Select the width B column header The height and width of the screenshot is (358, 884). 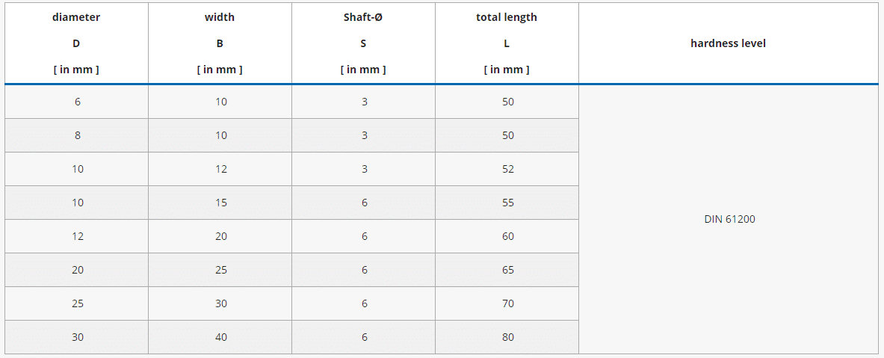(x=220, y=43)
